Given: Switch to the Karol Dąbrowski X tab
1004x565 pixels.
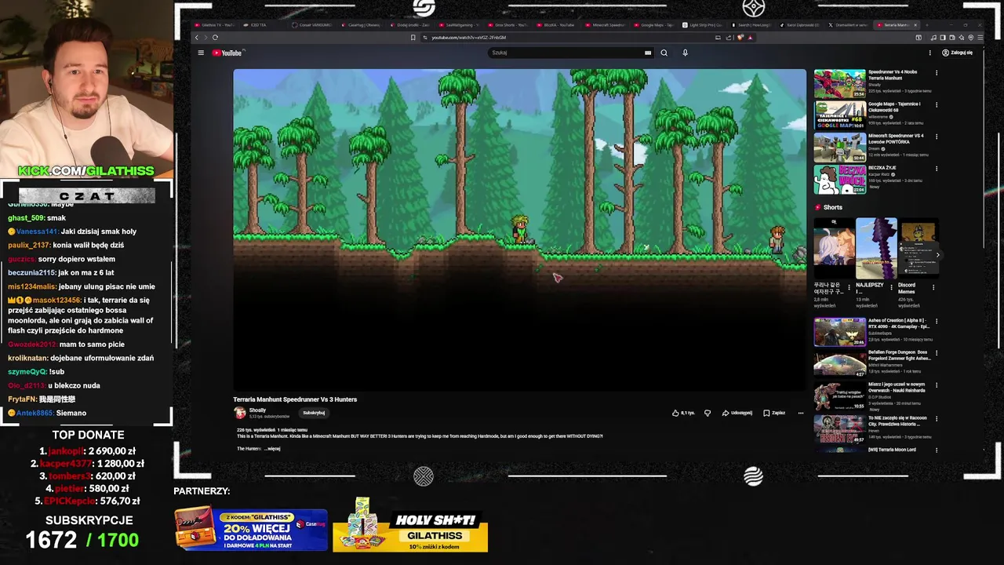Looking at the screenshot, I should (802, 24).
